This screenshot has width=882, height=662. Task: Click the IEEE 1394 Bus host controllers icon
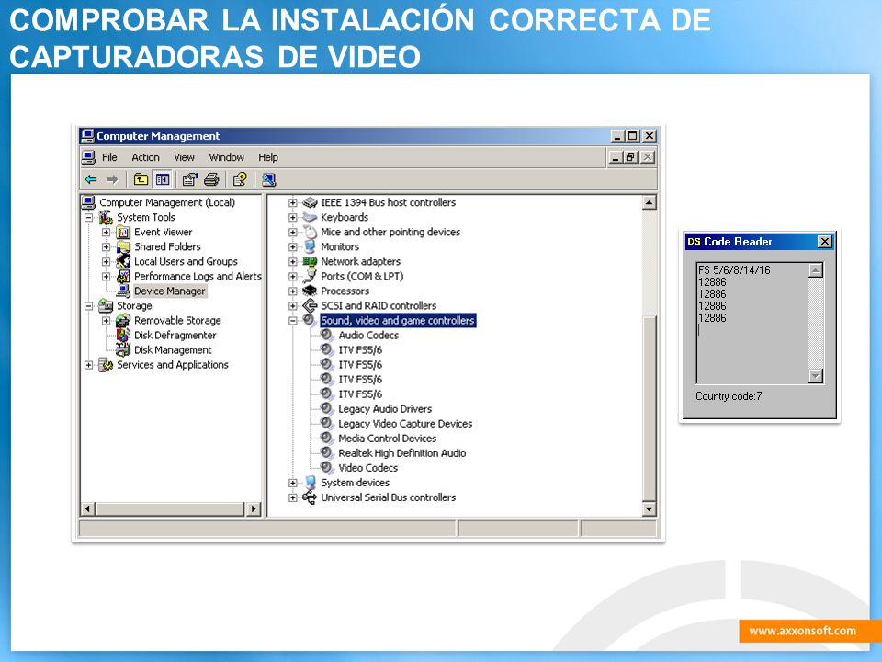click(310, 202)
